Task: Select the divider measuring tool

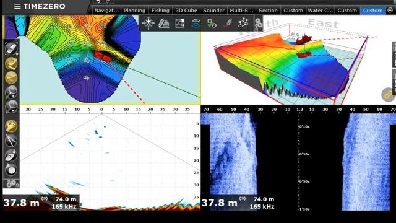Action: [x=11, y=141]
